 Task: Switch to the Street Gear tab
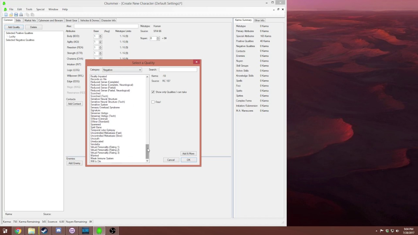(x=72, y=21)
